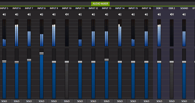
Task: Solo the INPUT 8 channel
Action: 42,101
